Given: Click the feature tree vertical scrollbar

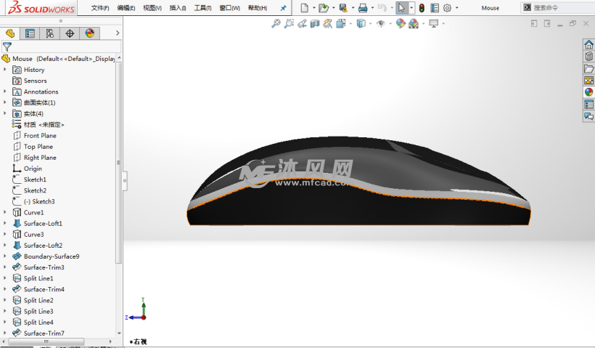Looking at the screenshot, I should (x=119, y=163).
